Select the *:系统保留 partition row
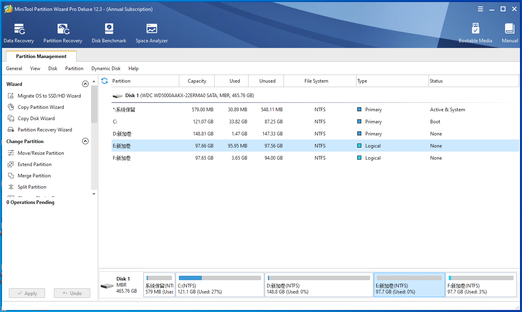Screen dimensions: 522x312 click(315, 110)
